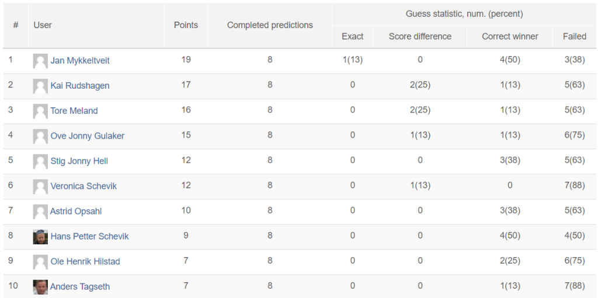Click Astrid Opsahl's avatar icon
The image size is (598, 298).
[40, 212]
